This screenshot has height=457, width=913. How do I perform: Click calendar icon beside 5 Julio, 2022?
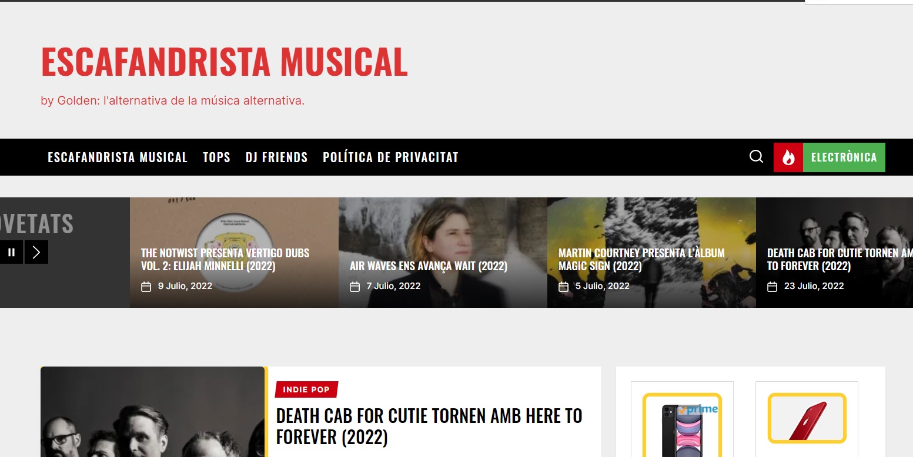tap(563, 287)
